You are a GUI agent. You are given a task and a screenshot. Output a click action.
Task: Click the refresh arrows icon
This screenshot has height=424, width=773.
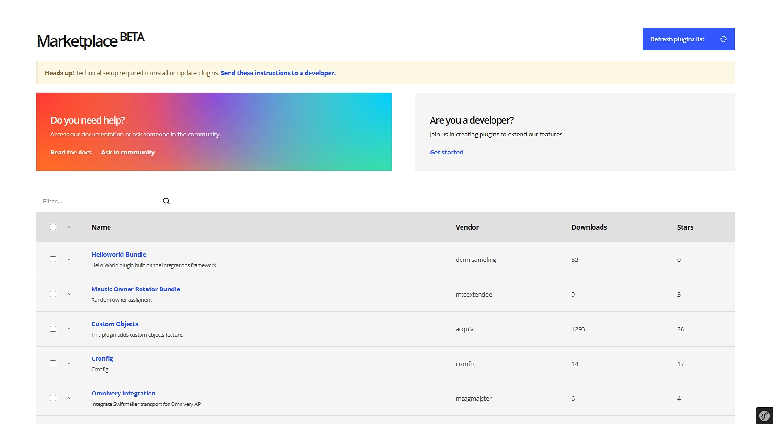click(723, 39)
